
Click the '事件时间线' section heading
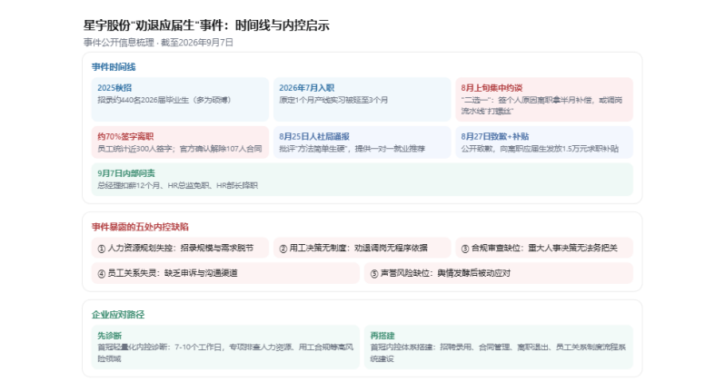click(114, 67)
